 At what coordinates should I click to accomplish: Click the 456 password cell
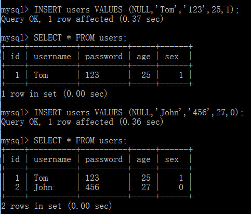click(x=92, y=188)
